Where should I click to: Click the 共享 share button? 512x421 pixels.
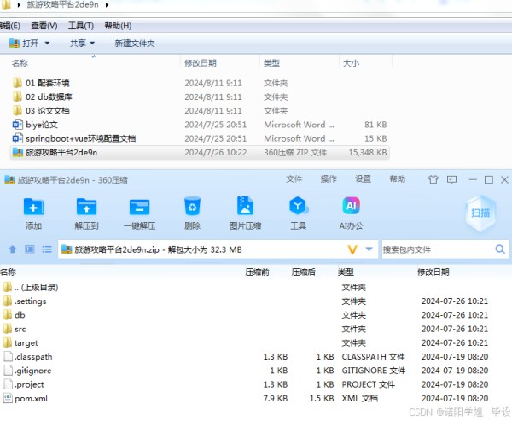click(x=78, y=44)
